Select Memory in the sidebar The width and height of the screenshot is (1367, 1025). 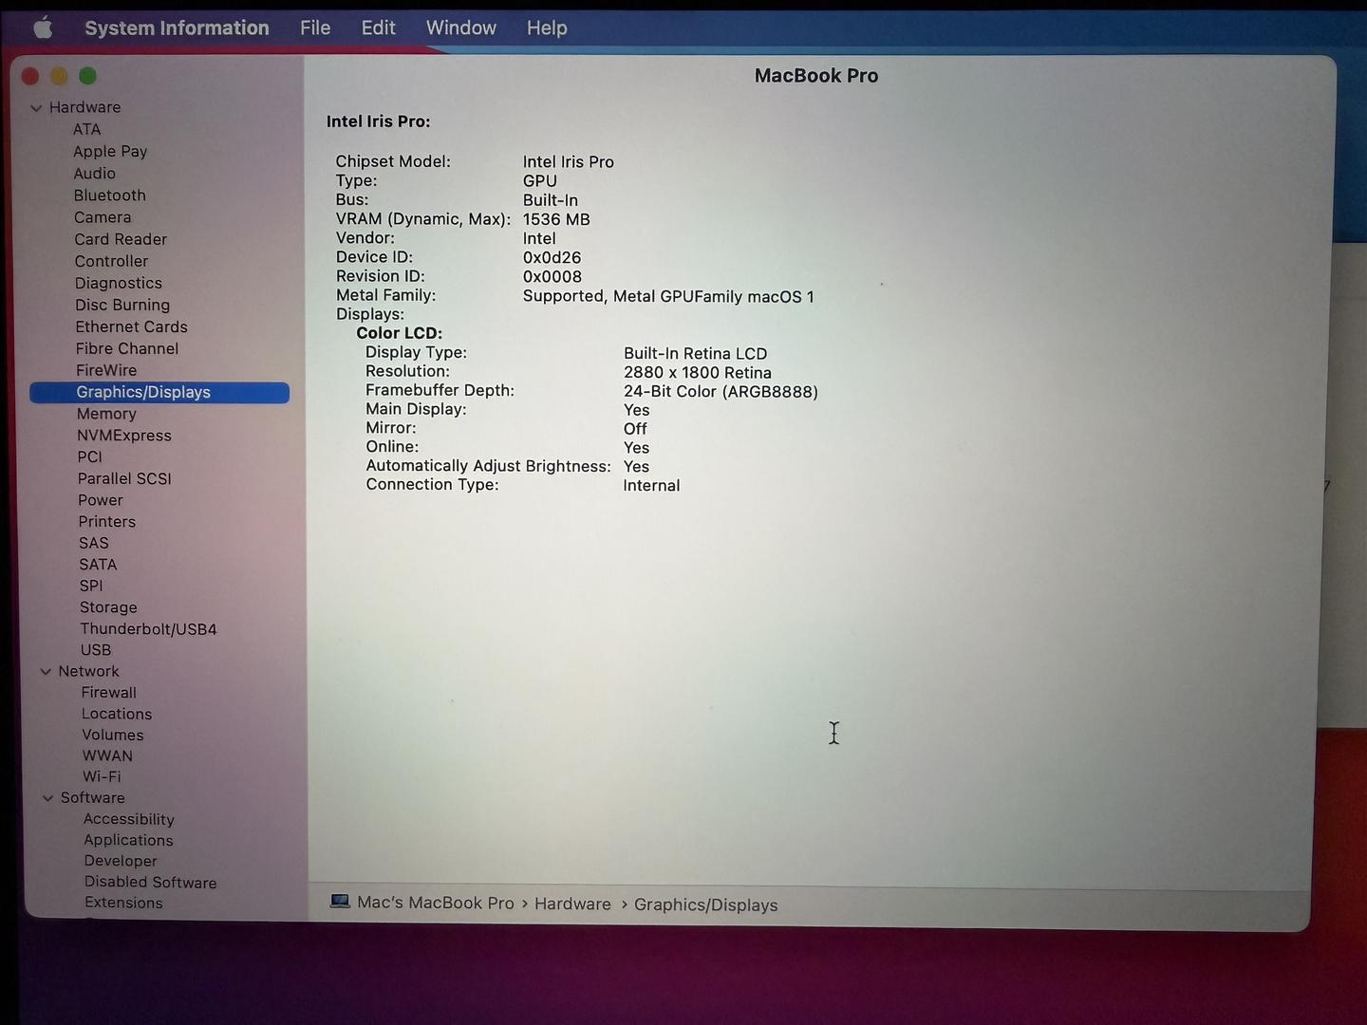[106, 414]
